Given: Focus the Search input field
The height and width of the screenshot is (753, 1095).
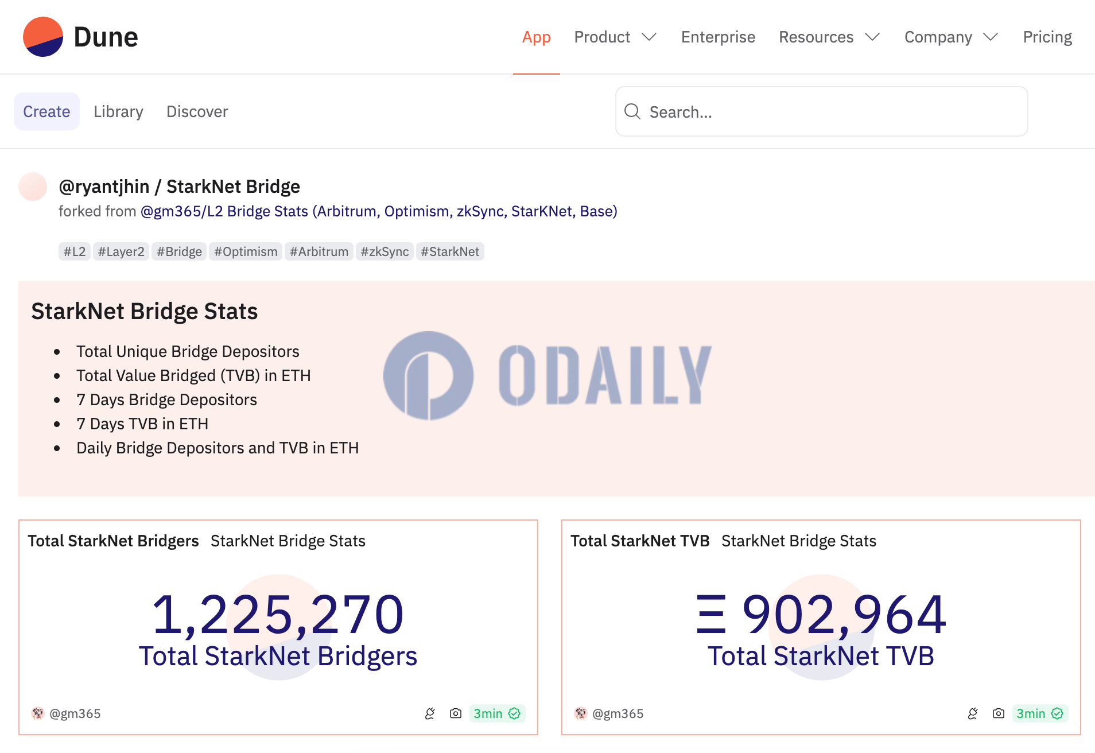Looking at the screenshot, I should pos(821,111).
